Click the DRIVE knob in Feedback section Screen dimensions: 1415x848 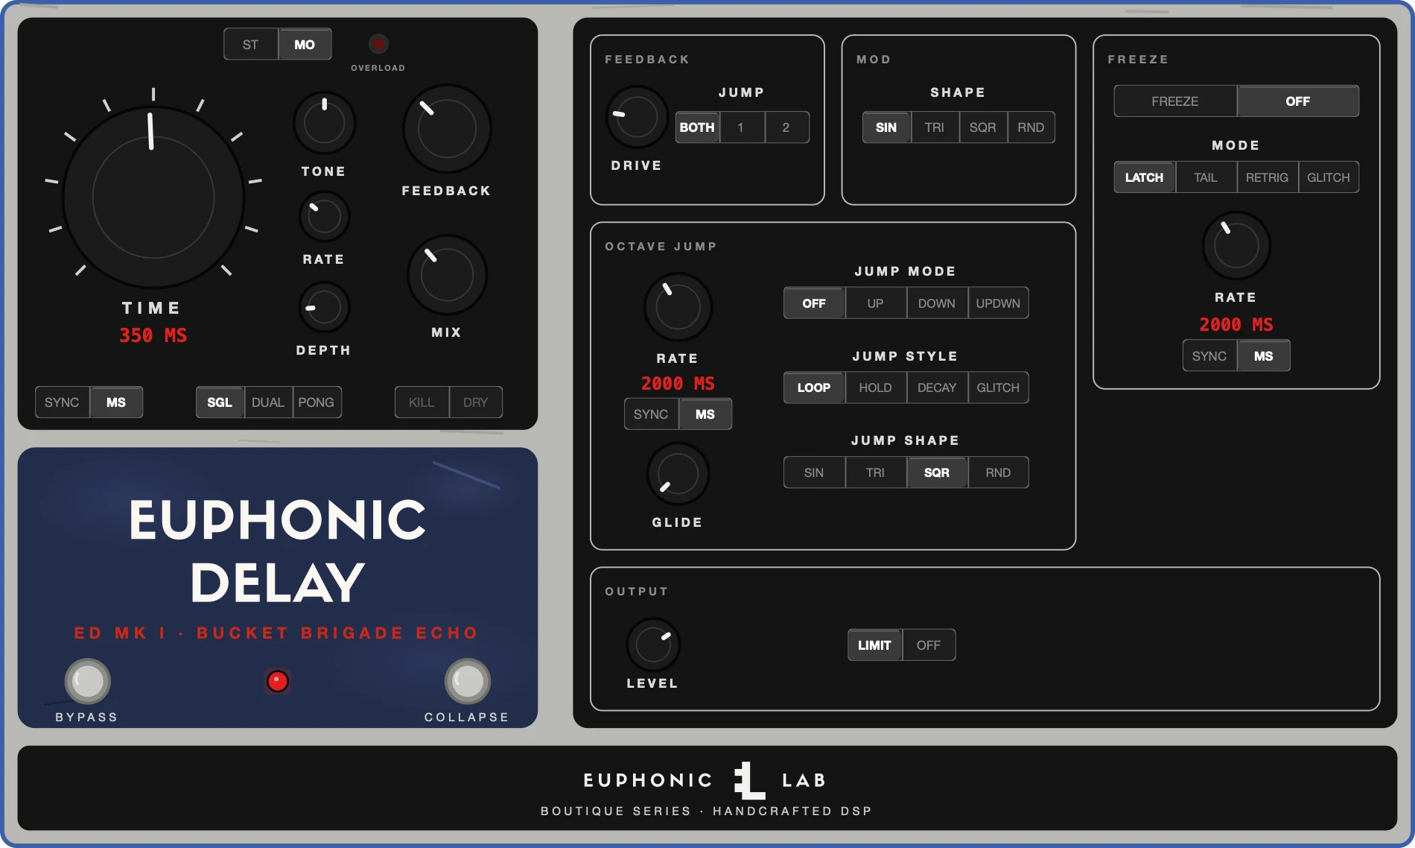coord(637,117)
